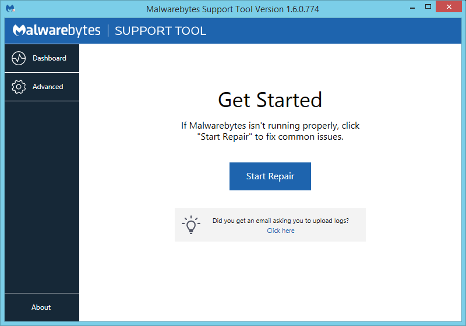The width and height of the screenshot is (466, 326).
Task: Click the 'Did you get an email' text
Action: click(281, 221)
